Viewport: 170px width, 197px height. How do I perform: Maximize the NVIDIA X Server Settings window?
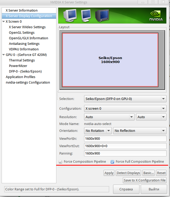coord(153,2)
